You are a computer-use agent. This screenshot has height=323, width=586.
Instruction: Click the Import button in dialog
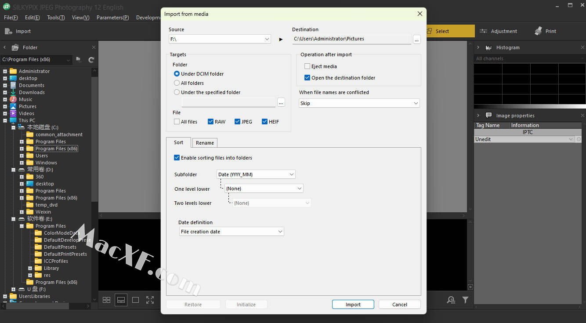coord(353,305)
